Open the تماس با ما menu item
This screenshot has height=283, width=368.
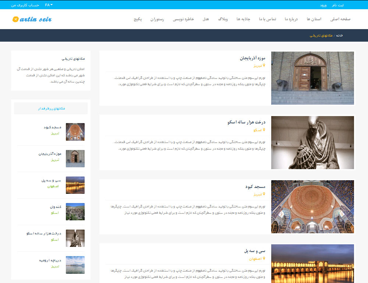pos(268,19)
